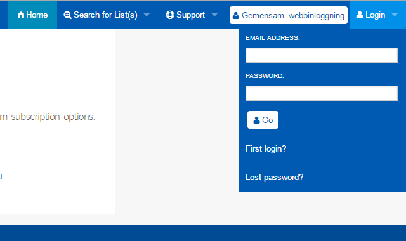Submit login with the Go button

click(263, 120)
